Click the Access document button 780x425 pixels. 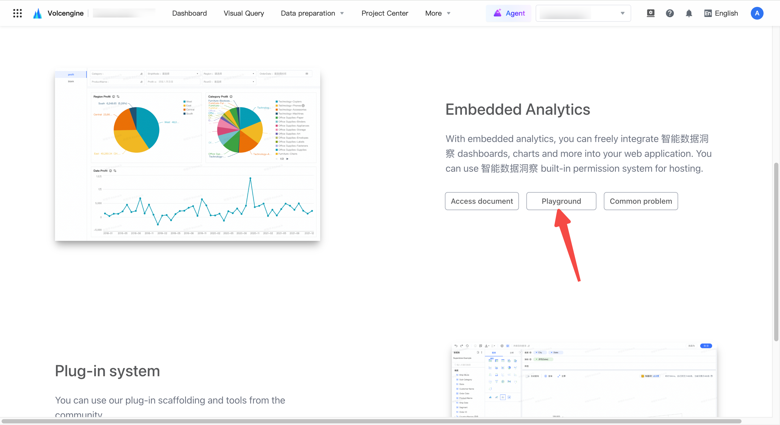482,201
